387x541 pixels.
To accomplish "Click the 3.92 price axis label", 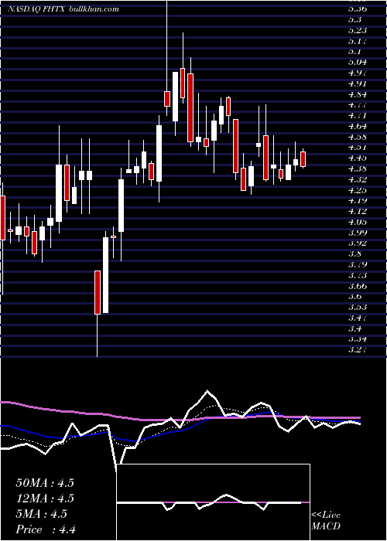I will click(x=358, y=243).
